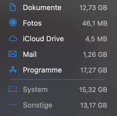The width and height of the screenshot is (117, 116).
Task: Click the 17,27 GB Programme size
Action: 94,70
